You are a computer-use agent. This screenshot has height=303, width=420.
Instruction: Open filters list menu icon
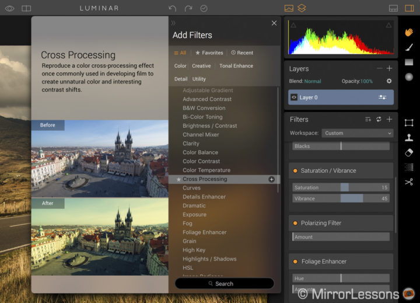pos(368,119)
